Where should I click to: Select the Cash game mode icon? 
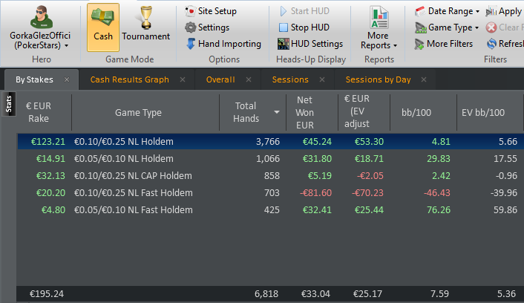[103, 19]
